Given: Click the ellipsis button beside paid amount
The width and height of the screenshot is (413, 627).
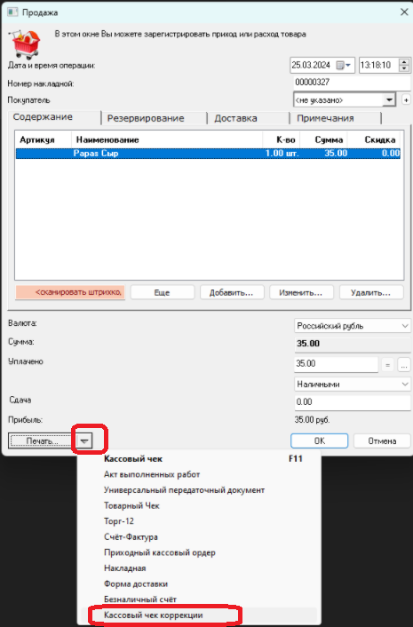Looking at the screenshot, I should coord(404,365).
